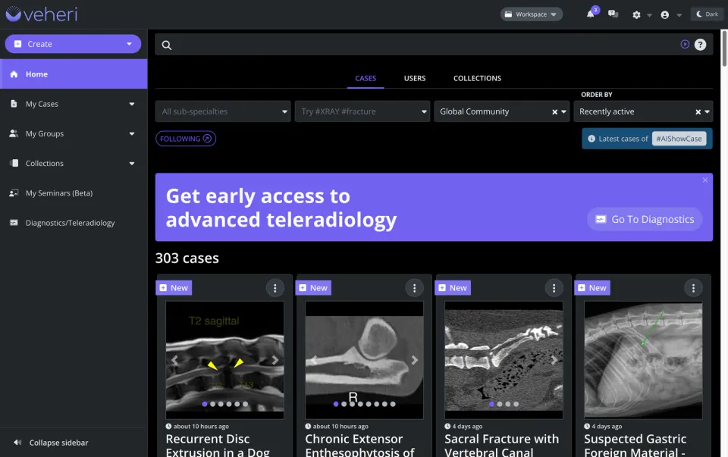728x457 pixels.
Task: Close the teleradiology banner
Action: [x=704, y=180]
